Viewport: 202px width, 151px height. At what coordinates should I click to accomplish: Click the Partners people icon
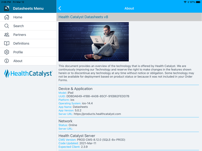(7, 35)
